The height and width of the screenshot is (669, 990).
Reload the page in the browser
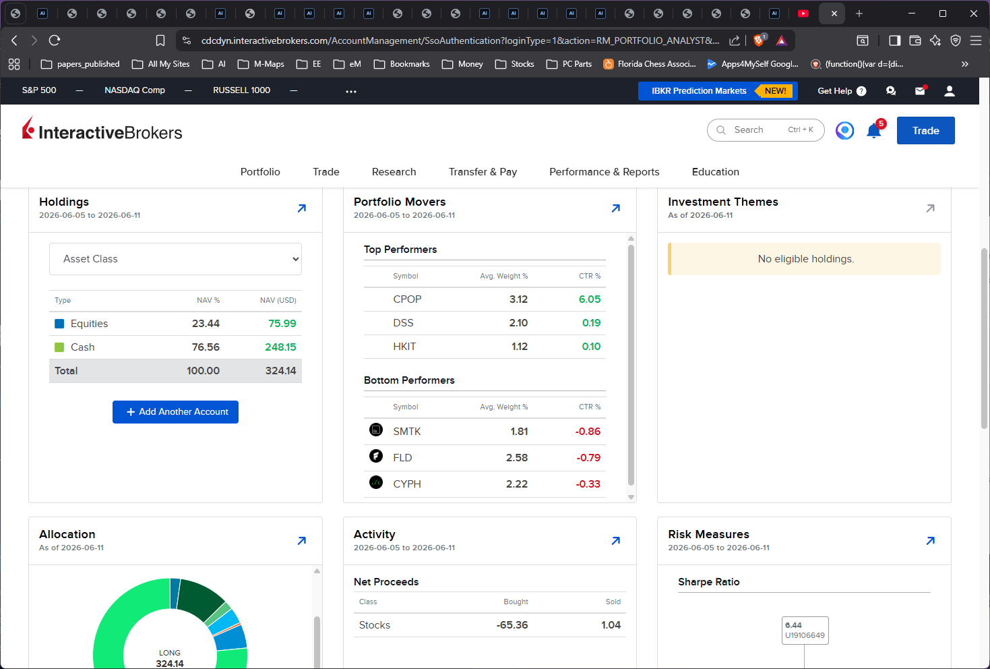click(55, 40)
